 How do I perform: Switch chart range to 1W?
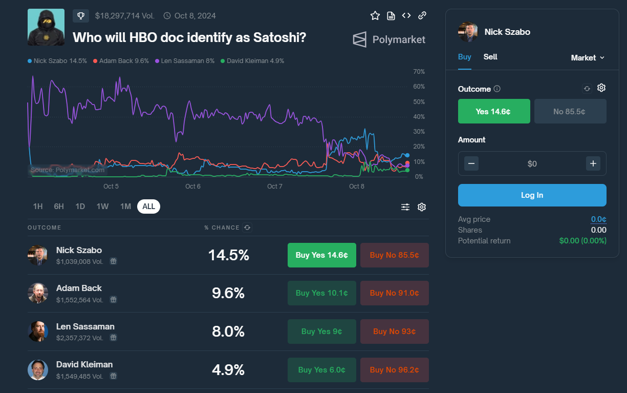(102, 206)
